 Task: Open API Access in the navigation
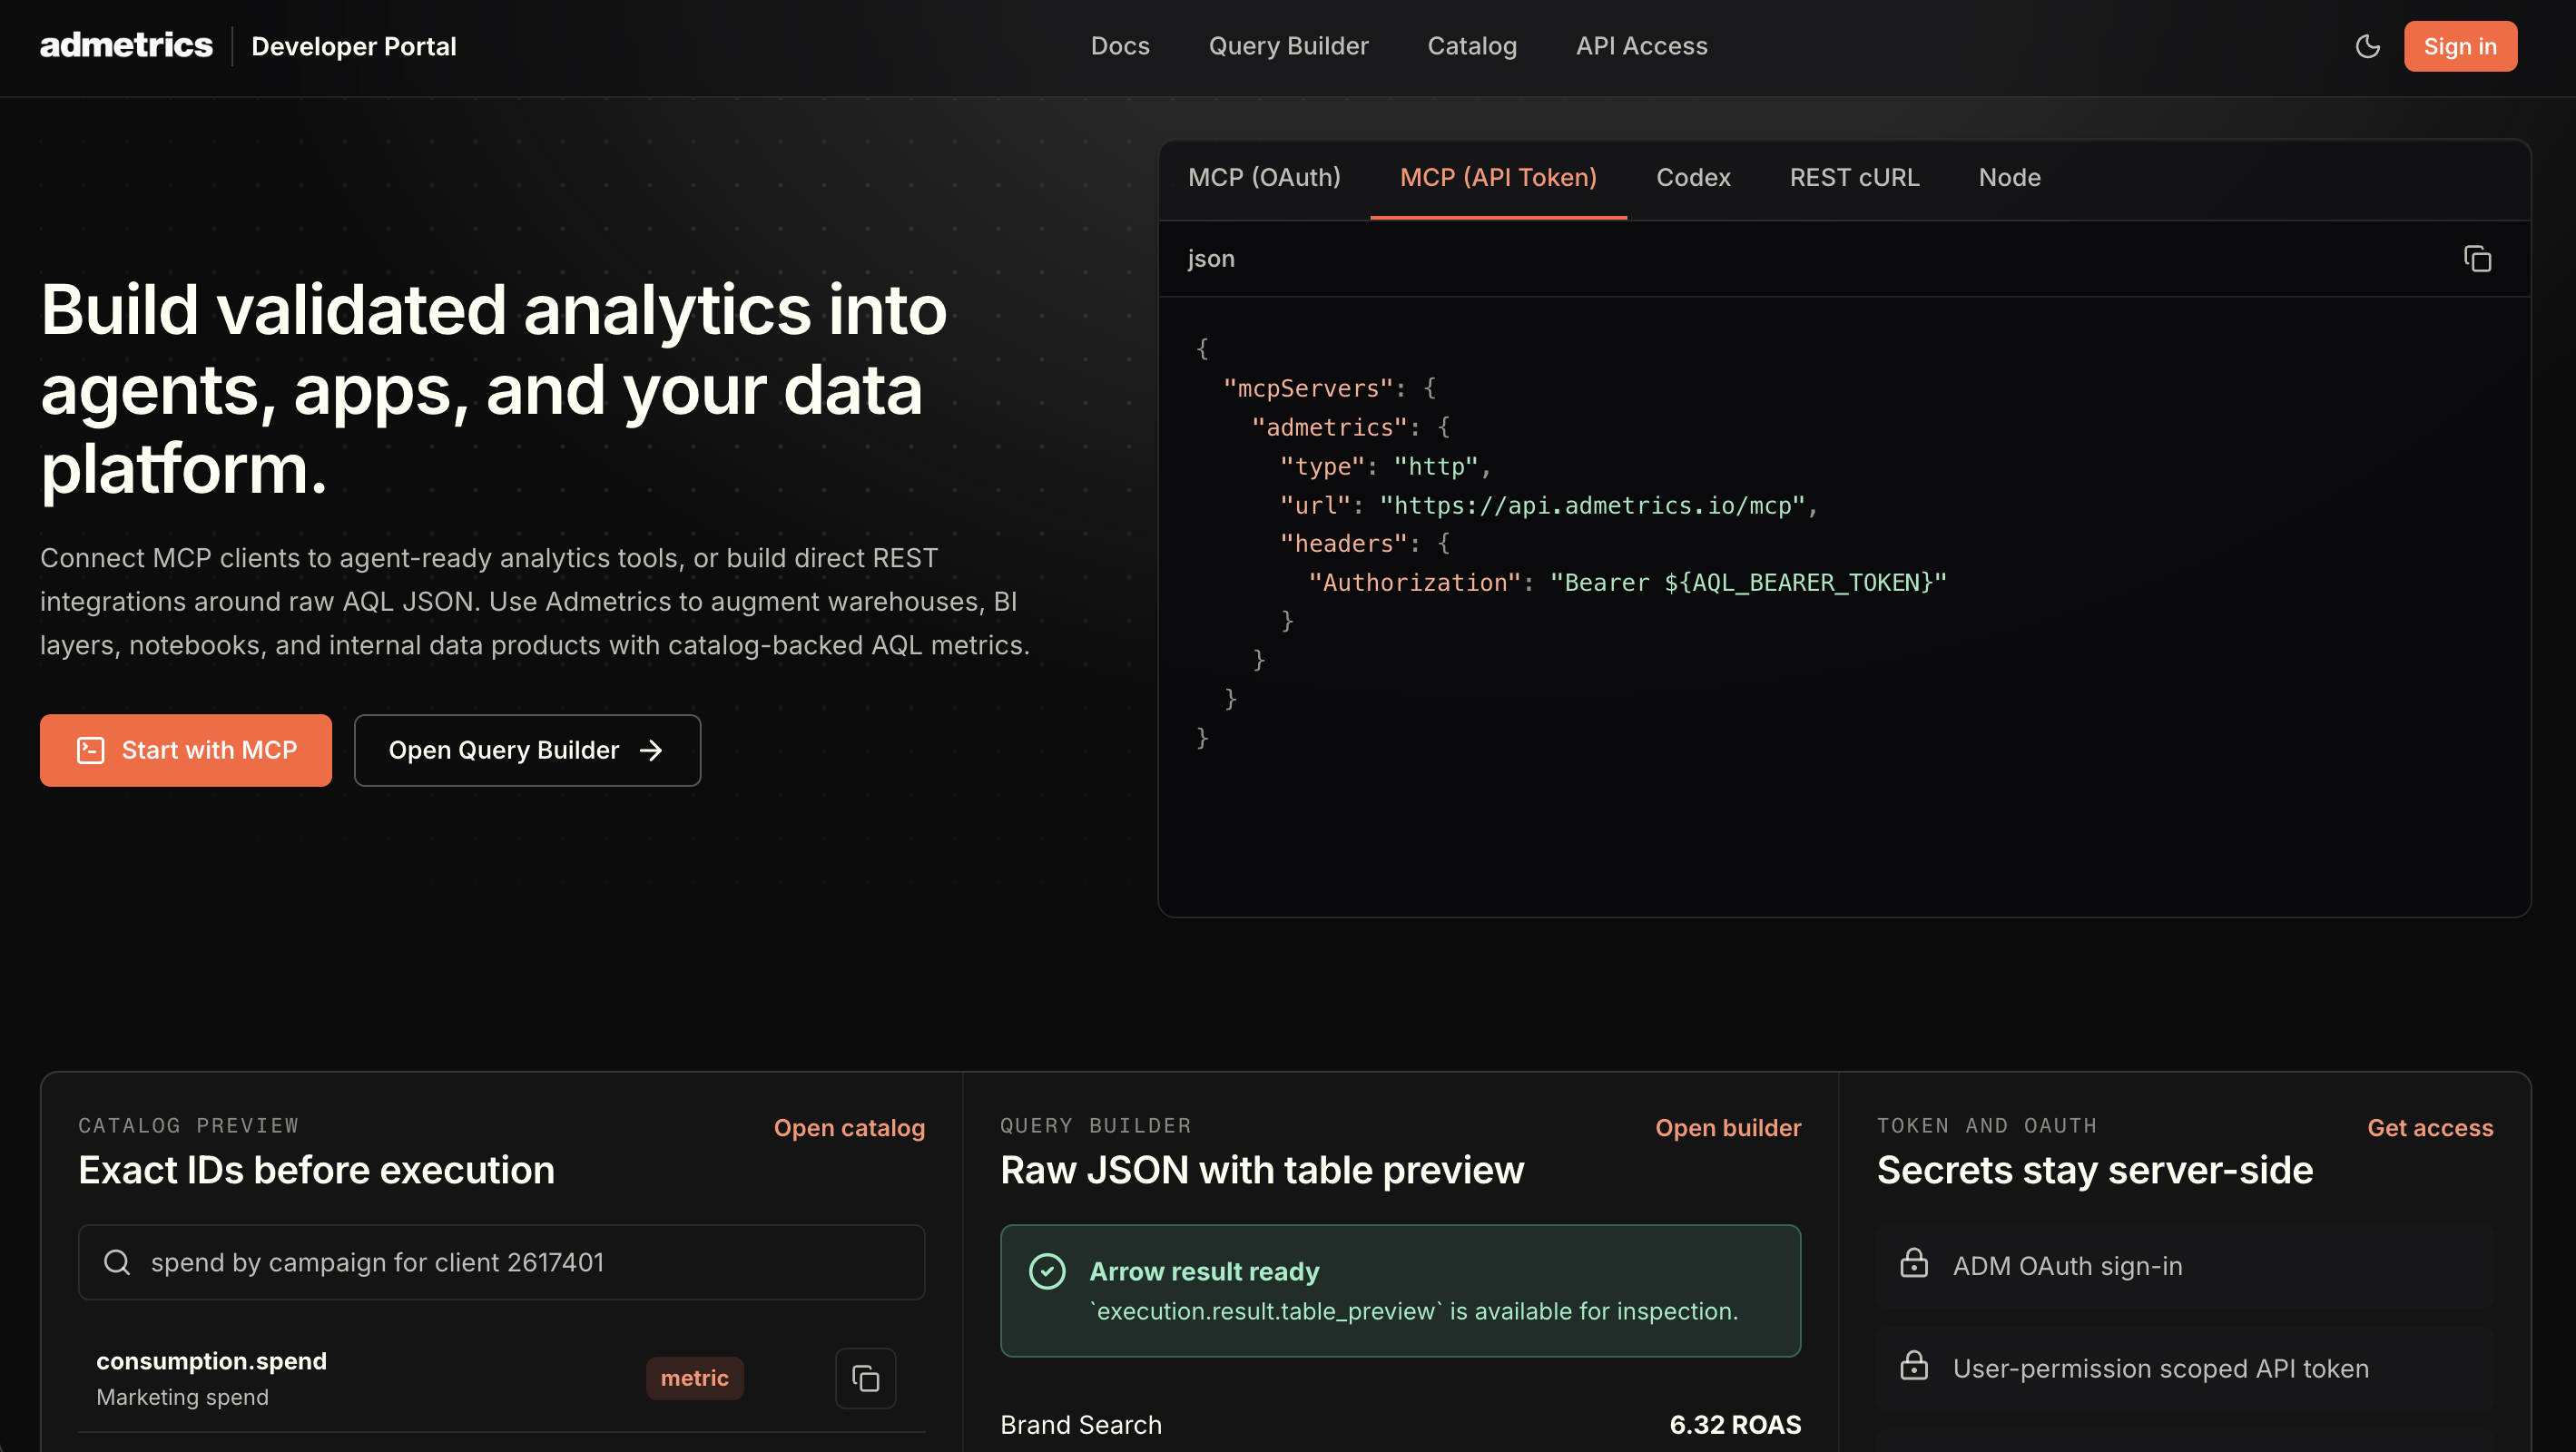pyautogui.click(x=1641, y=46)
